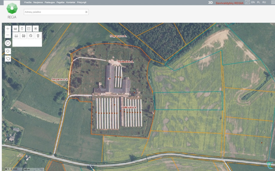This screenshot has height=171, width=275.
Task: Click the Stepanavos k. label near forest
Action: click(x=118, y=36)
